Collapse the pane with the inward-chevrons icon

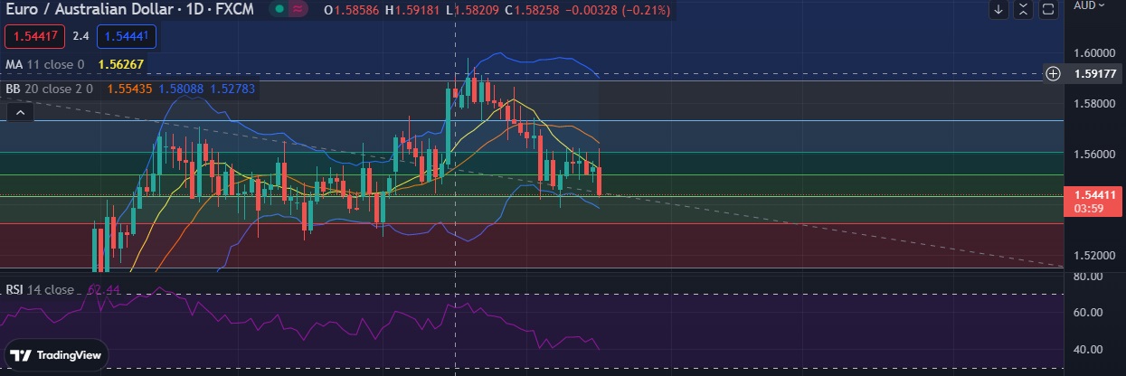click(1023, 9)
